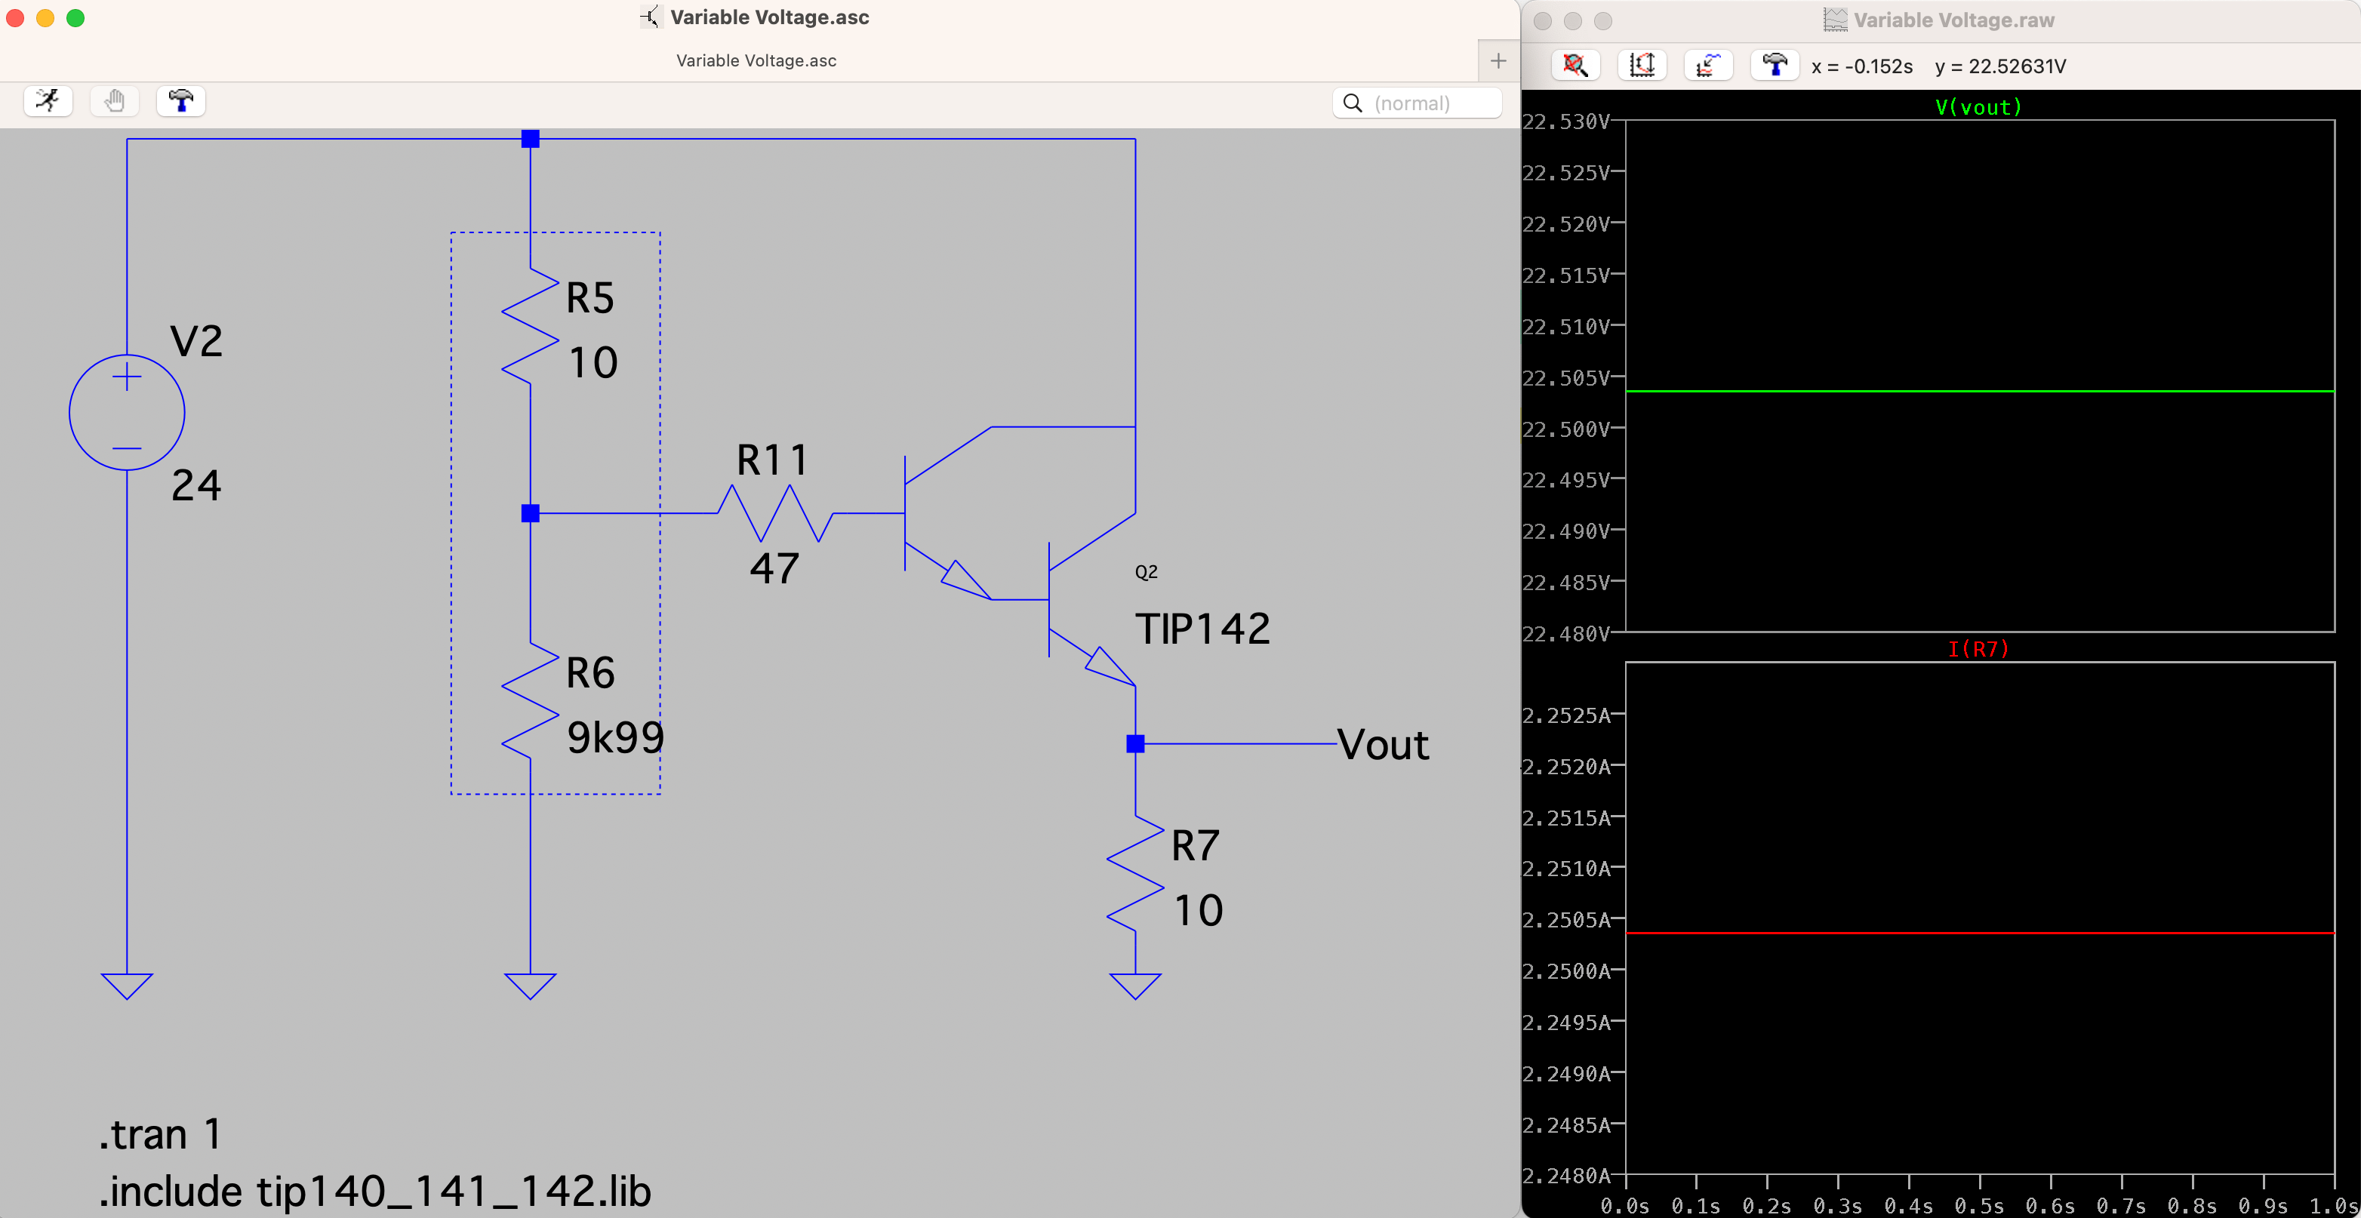This screenshot has width=2361, height=1218.
Task: Click the zoom back magnifier in the waveform window
Action: [x=1575, y=65]
